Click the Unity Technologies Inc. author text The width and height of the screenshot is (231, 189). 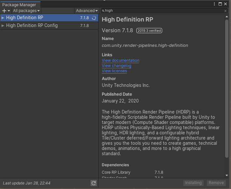pyautogui.click(x=126, y=85)
